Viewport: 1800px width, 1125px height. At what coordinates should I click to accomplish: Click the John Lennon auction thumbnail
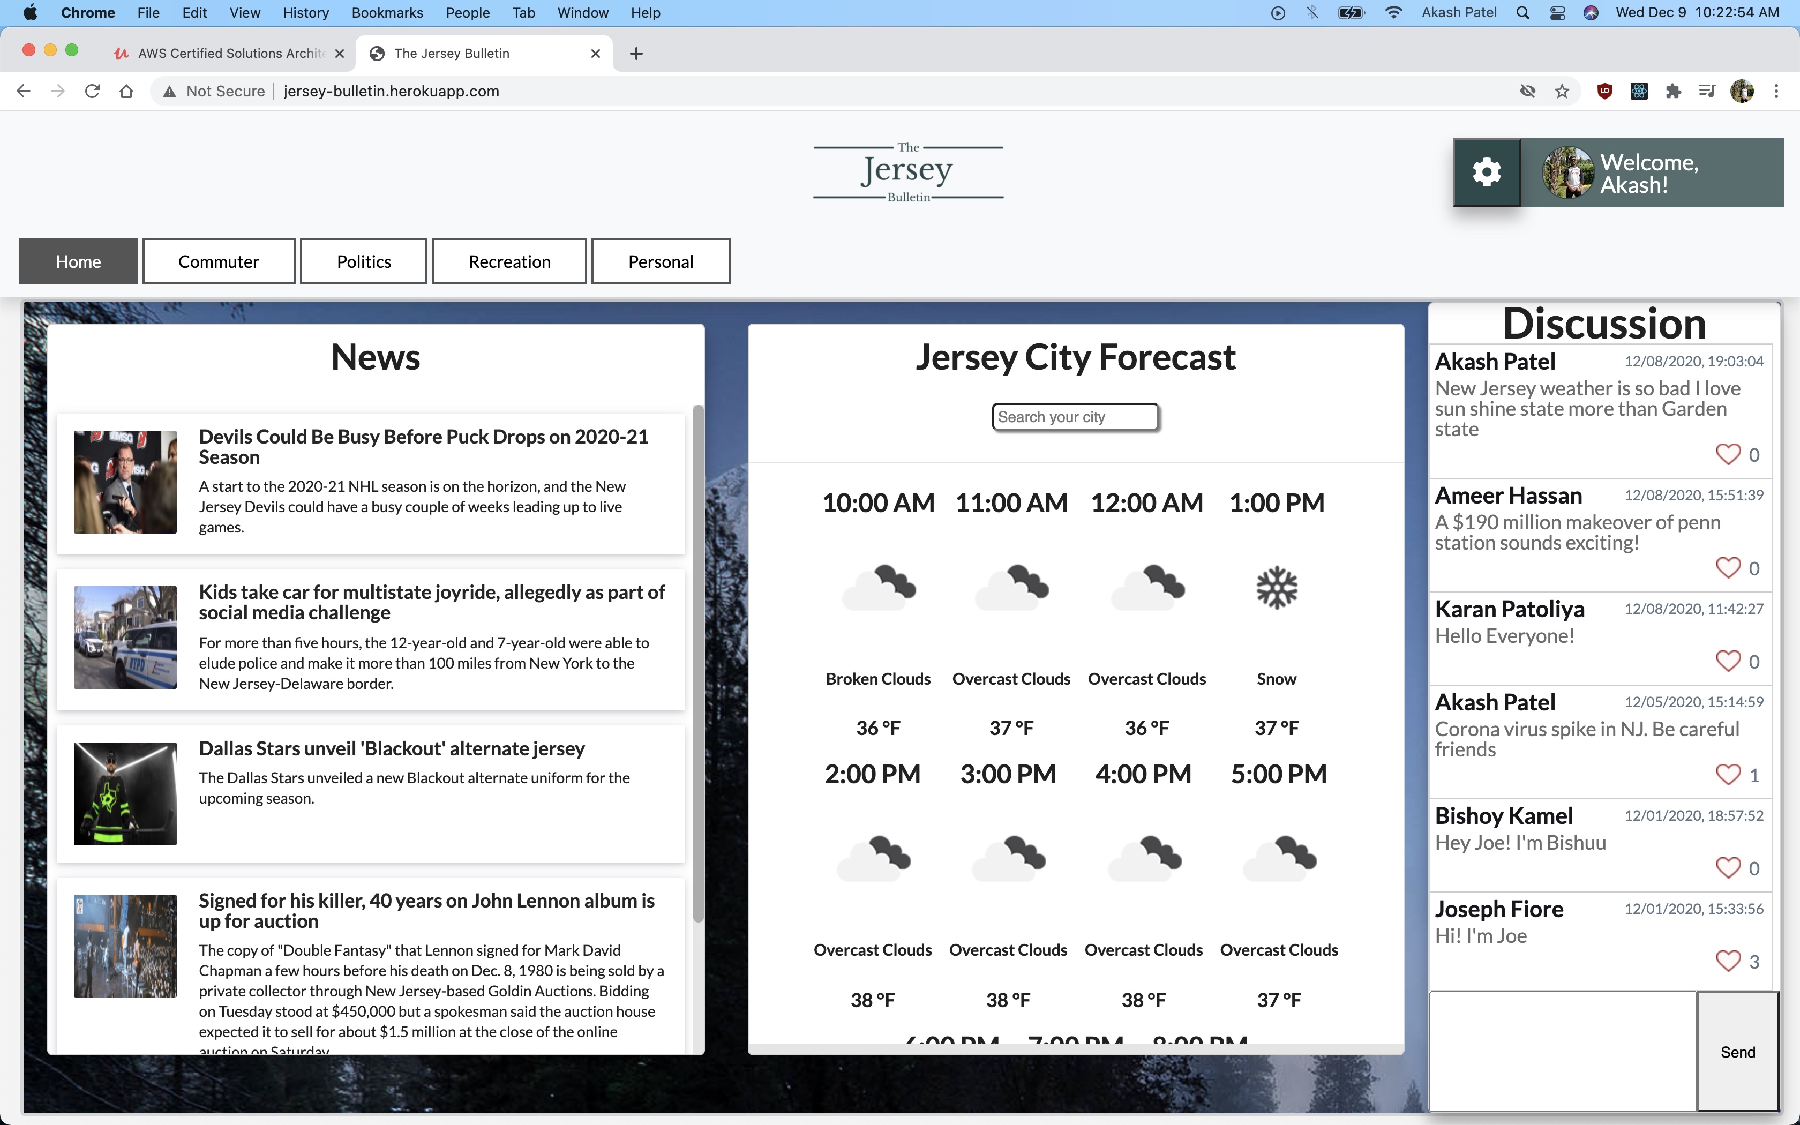[x=125, y=946]
